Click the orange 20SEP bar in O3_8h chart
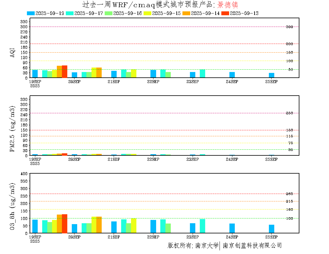329x254 pixels. (99, 225)
